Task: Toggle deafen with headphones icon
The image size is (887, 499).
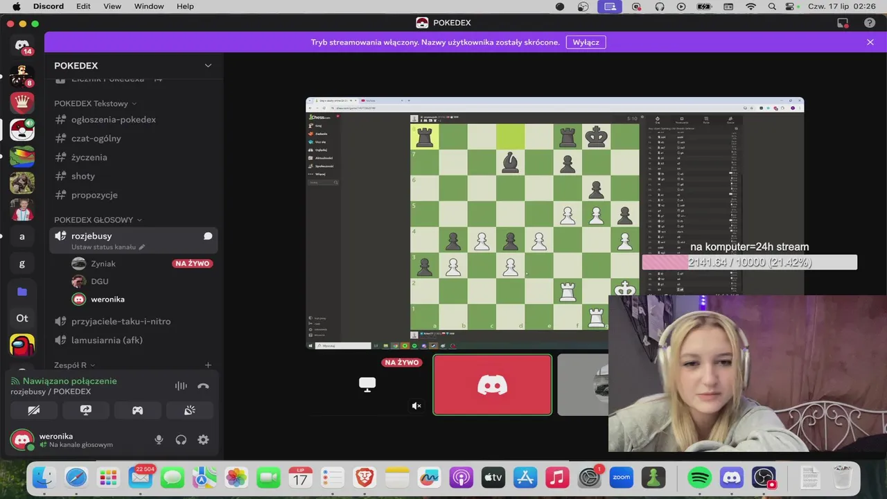Action: [x=181, y=439]
